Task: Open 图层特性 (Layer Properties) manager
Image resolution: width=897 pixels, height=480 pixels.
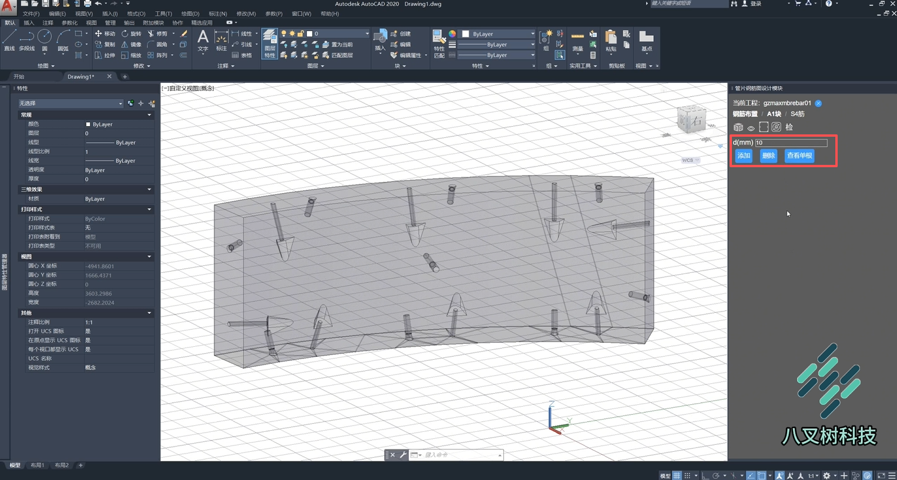Action: click(270, 43)
